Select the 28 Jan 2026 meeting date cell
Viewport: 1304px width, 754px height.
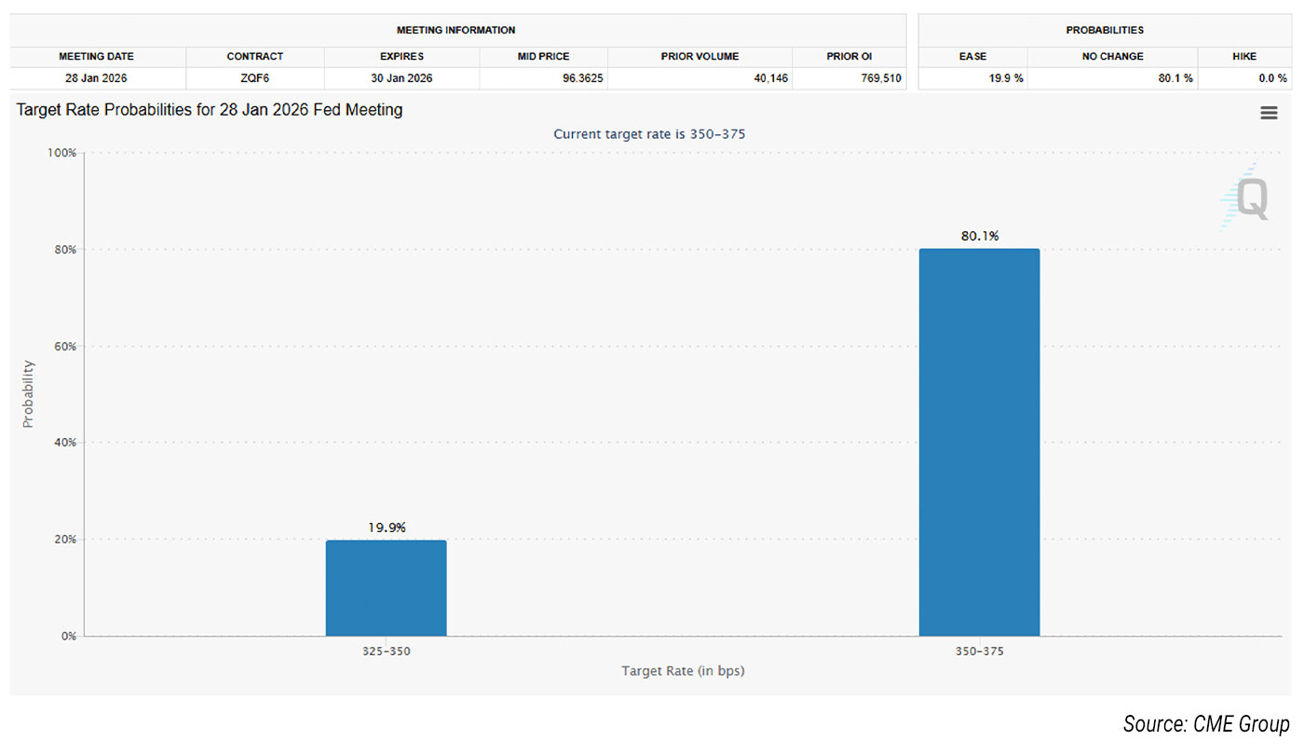coord(96,78)
